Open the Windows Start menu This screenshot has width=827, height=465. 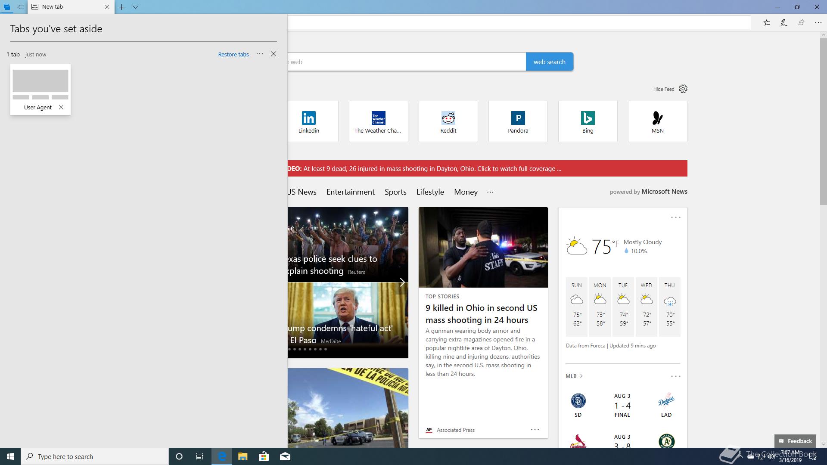10,456
